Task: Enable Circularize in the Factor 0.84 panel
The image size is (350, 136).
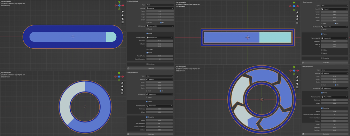Action: (147, 64)
